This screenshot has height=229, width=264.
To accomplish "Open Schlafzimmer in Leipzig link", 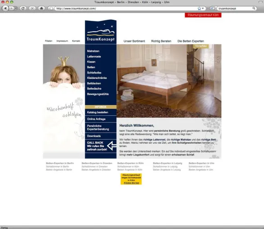I will (165, 166).
